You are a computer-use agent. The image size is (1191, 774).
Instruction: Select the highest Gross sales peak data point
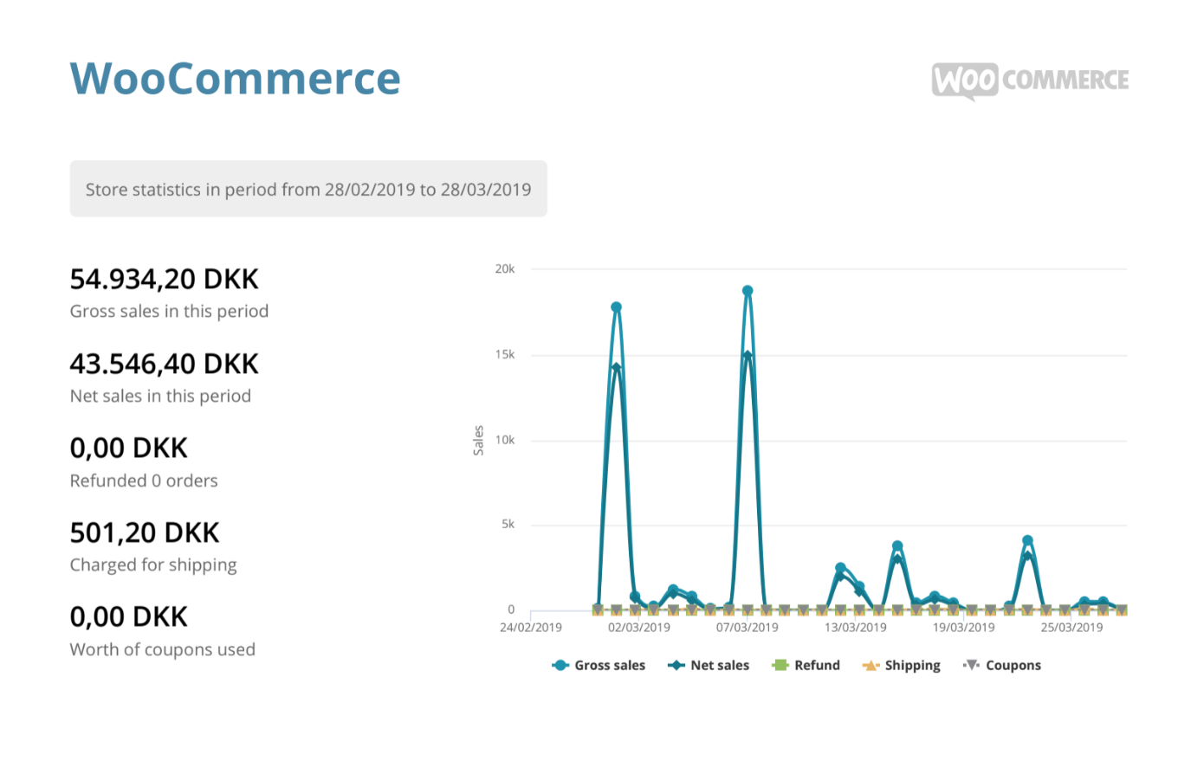(x=748, y=292)
